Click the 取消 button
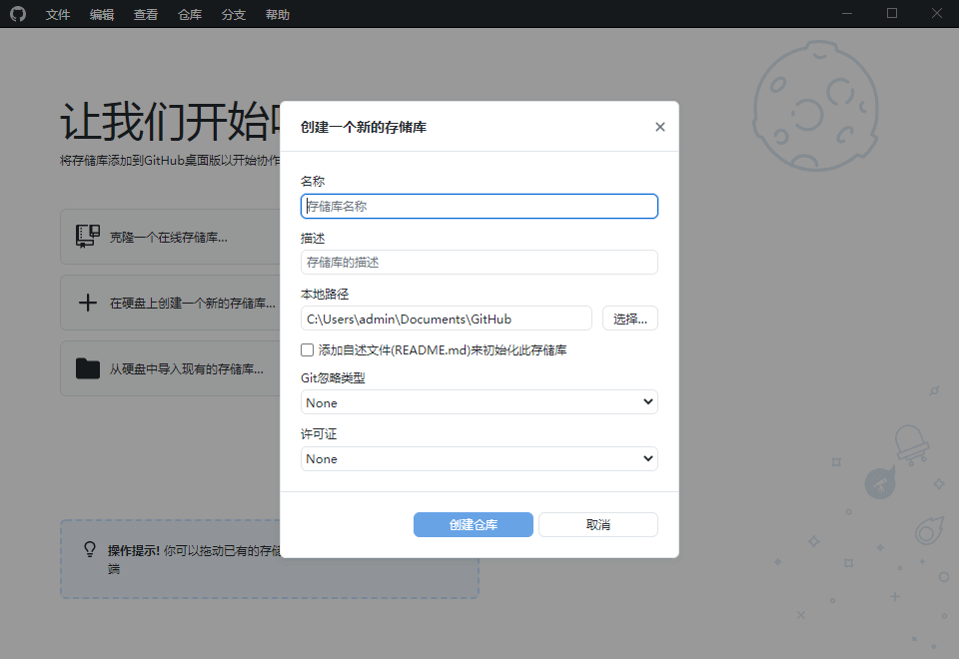The width and height of the screenshot is (959, 659). (x=597, y=524)
